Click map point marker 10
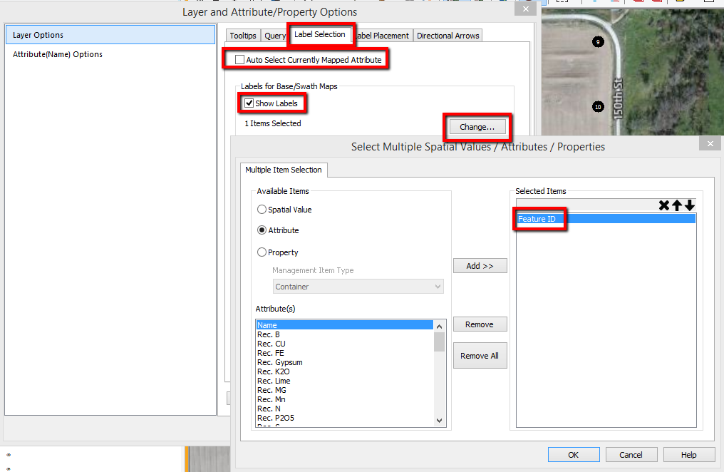Viewport: 724px width, 472px height. pos(598,107)
